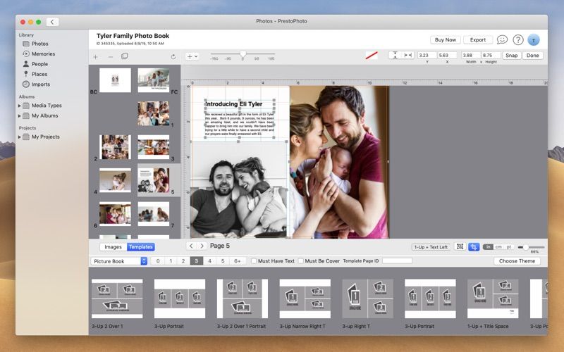Image resolution: width=564 pixels, height=352 pixels.
Task: Click the fit height vertical arrows icon
Action: 395,56
